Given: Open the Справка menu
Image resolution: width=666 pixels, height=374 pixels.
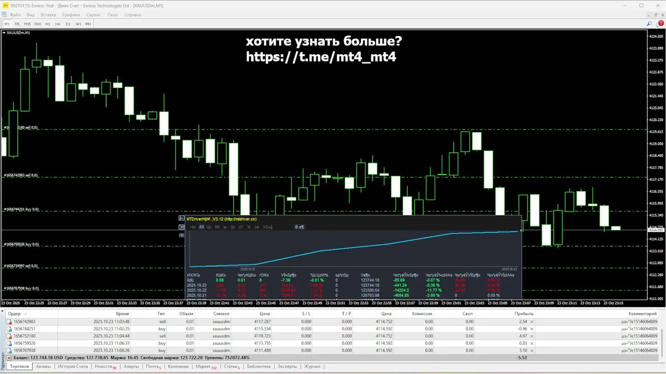Looking at the screenshot, I should pyautogui.click(x=133, y=15).
